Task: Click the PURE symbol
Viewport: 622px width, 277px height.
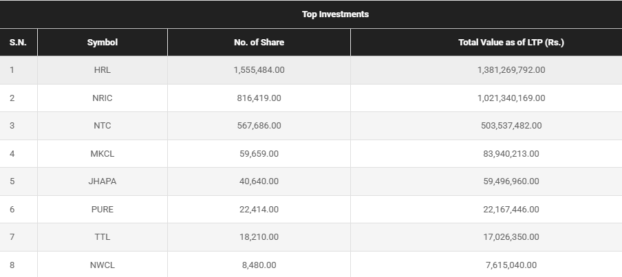Action: pyautogui.click(x=102, y=210)
